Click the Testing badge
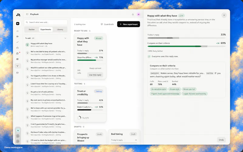Image resolution: width=243 pixels, height=152 pixels. pyautogui.click(x=98, y=91)
